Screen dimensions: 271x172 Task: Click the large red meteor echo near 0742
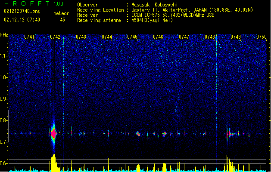point(53,133)
